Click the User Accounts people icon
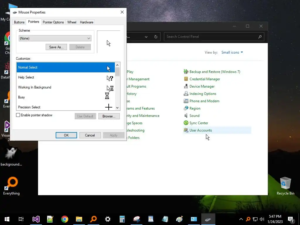This screenshot has width=300, height=225. coord(186,130)
